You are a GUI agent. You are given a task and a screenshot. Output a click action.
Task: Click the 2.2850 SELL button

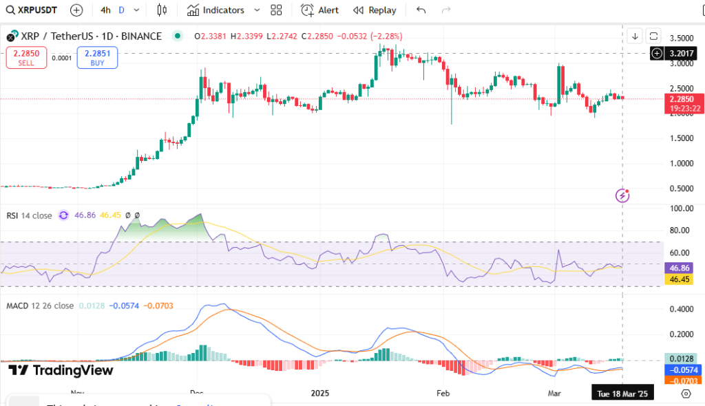pyautogui.click(x=26, y=58)
